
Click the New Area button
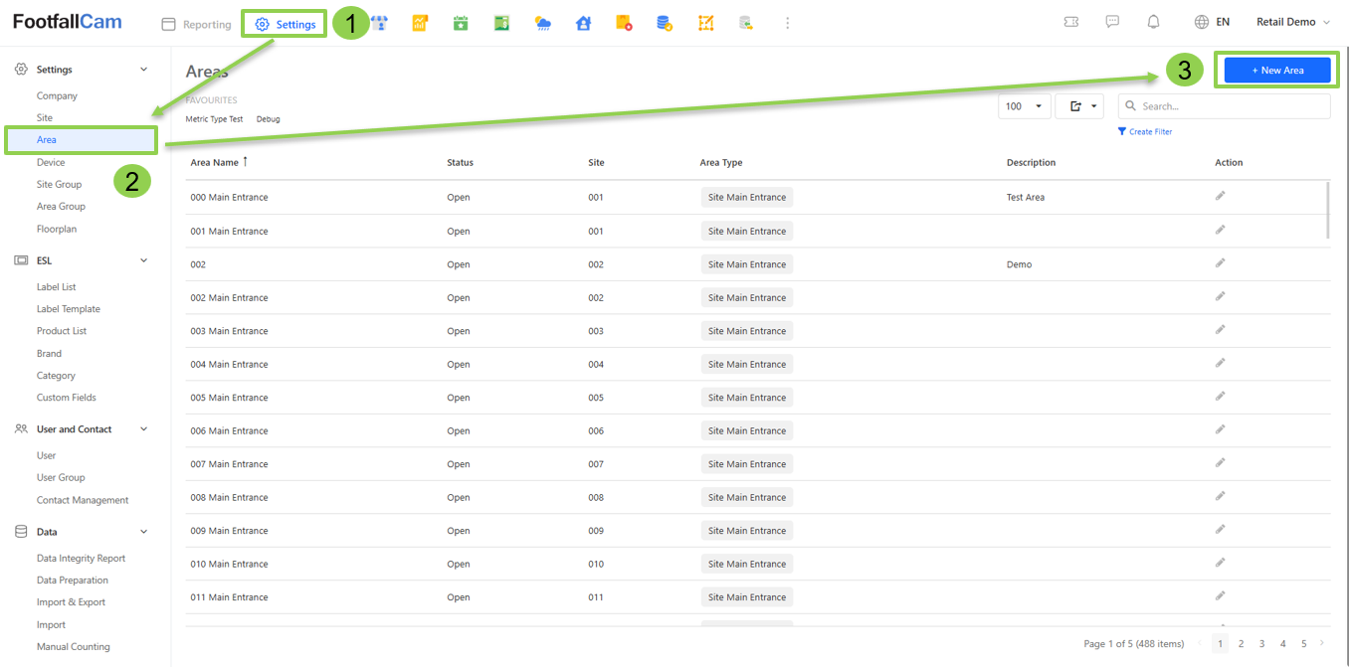coord(1276,71)
